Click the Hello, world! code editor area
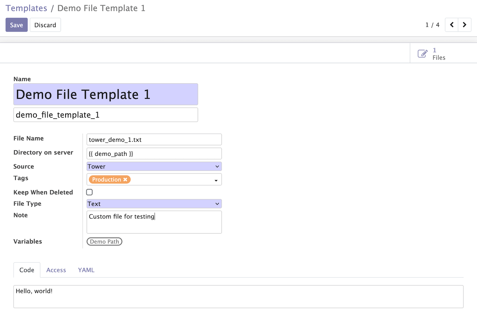The height and width of the screenshot is (316, 477). [238, 296]
